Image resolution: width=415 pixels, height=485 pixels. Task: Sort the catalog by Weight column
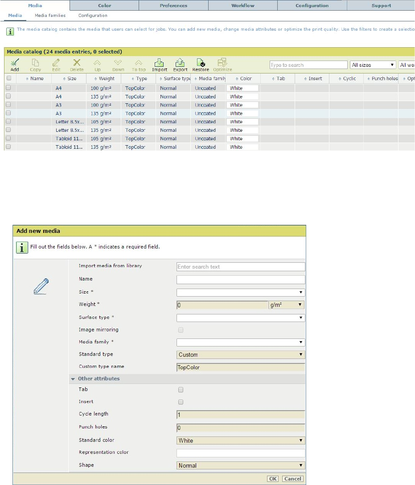(x=104, y=78)
